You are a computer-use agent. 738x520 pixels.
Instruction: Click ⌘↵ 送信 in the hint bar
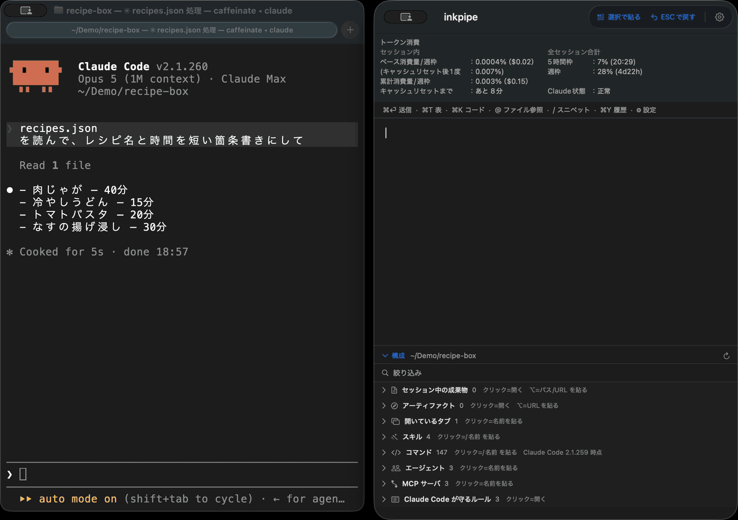[x=397, y=110]
